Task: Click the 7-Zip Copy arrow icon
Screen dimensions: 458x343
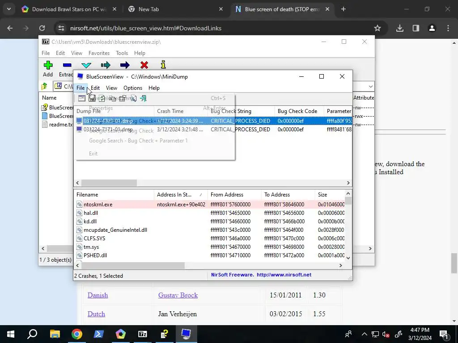Action: pos(106,65)
